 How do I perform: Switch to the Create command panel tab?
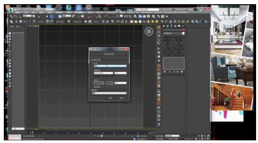click(164, 26)
